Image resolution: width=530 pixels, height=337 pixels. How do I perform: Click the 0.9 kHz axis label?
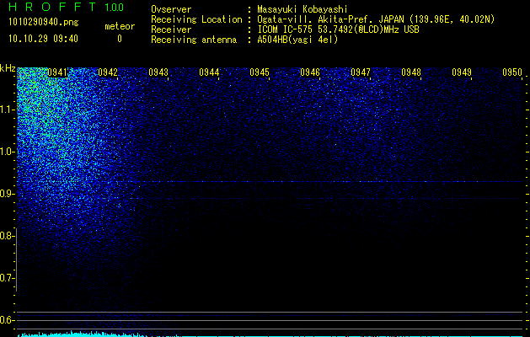tap(7, 194)
